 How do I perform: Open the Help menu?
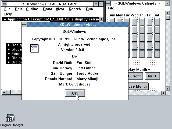pyautogui.click(x=8, y=14)
